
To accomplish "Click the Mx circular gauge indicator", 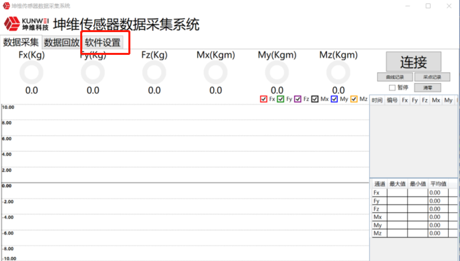I will [x=215, y=72].
